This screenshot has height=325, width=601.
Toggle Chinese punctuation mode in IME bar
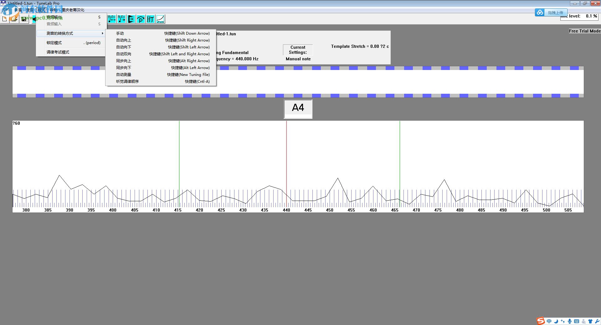tap(563, 321)
